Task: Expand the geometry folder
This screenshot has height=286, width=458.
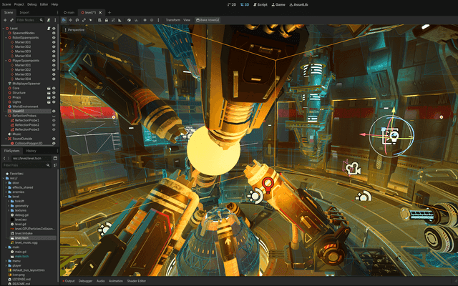Action: (x=9, y=206)
